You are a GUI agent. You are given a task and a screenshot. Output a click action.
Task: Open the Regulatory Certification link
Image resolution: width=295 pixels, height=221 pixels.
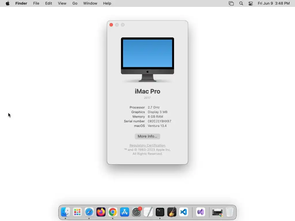coord(147,145)
